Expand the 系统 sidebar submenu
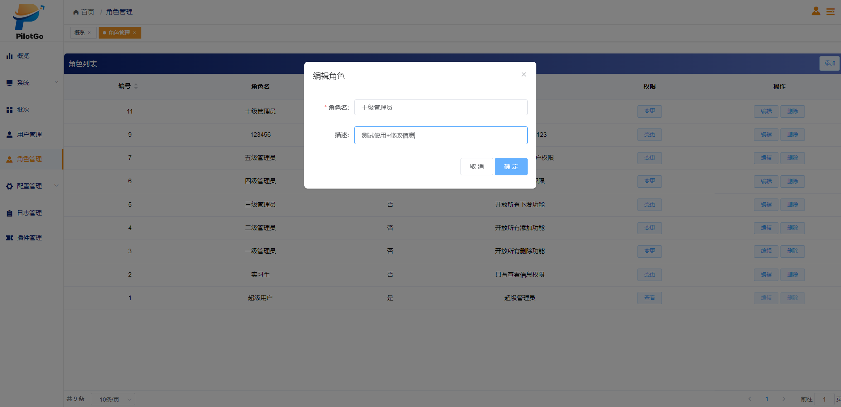The height and width of the screenshot is (407, 841). pos(56,82)
